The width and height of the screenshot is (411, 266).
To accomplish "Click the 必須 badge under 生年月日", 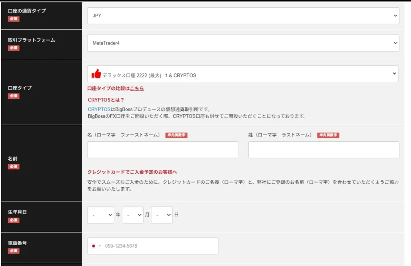I will point(14,220).
